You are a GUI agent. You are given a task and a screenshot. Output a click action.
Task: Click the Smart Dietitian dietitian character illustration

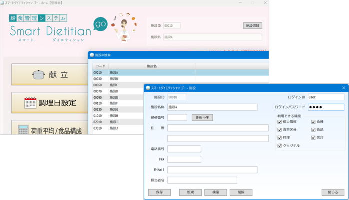click(x=125, y=27)
